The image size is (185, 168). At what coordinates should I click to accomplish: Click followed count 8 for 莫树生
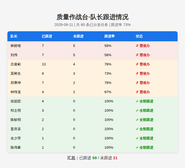tap(43, 74)
